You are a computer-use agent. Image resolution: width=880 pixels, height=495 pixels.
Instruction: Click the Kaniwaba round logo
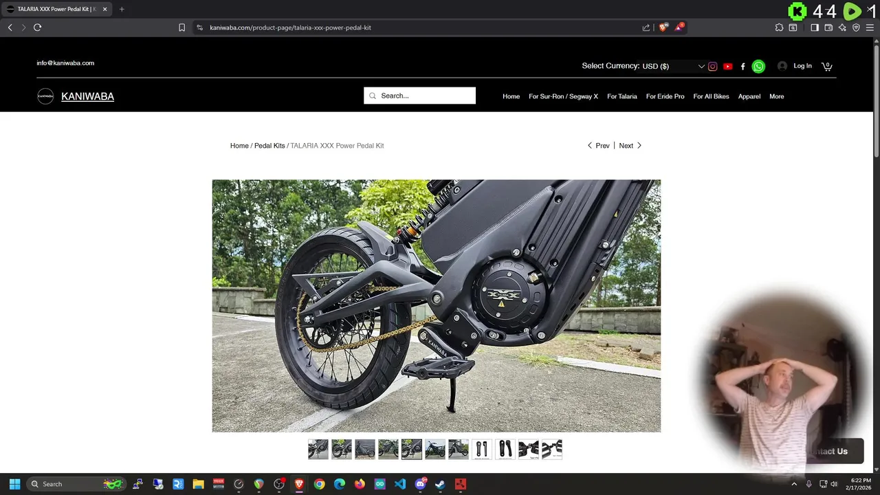[45, 96]
